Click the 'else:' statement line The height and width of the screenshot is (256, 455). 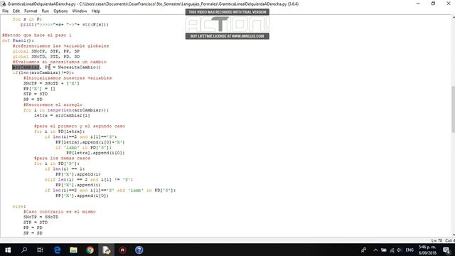(x=19, y=206)
